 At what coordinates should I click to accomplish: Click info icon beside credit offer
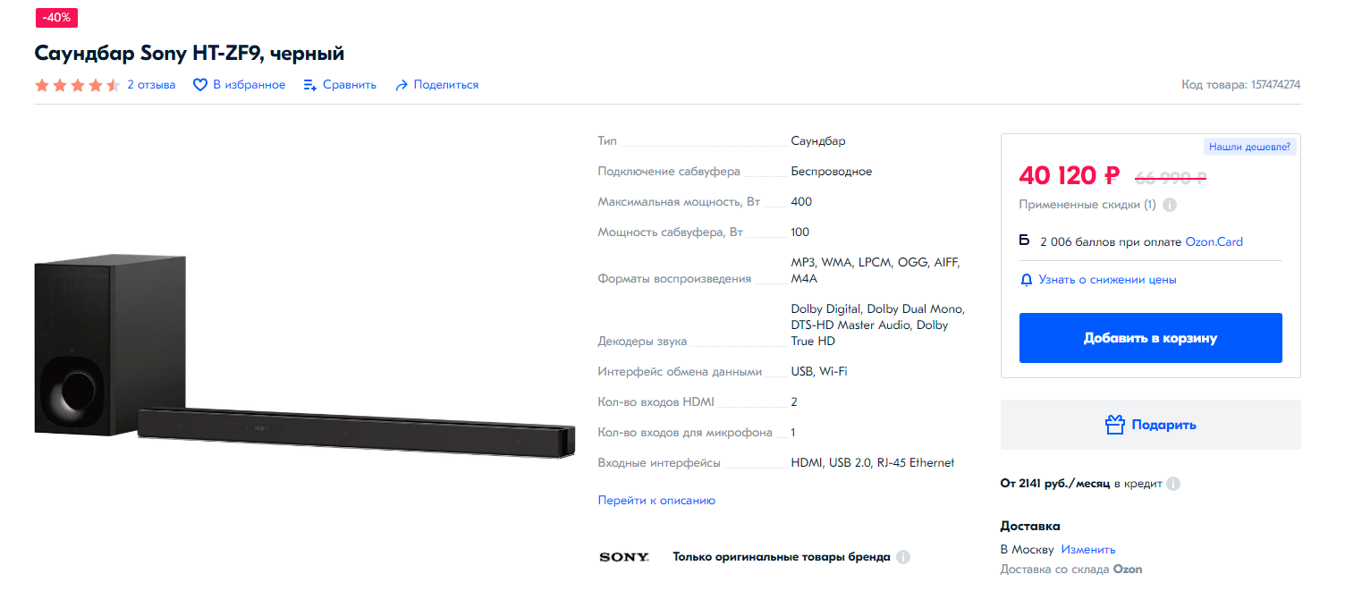click(x=1173, y=484)
